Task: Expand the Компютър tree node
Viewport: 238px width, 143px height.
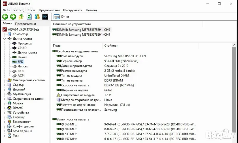Action: pos(4,34)
